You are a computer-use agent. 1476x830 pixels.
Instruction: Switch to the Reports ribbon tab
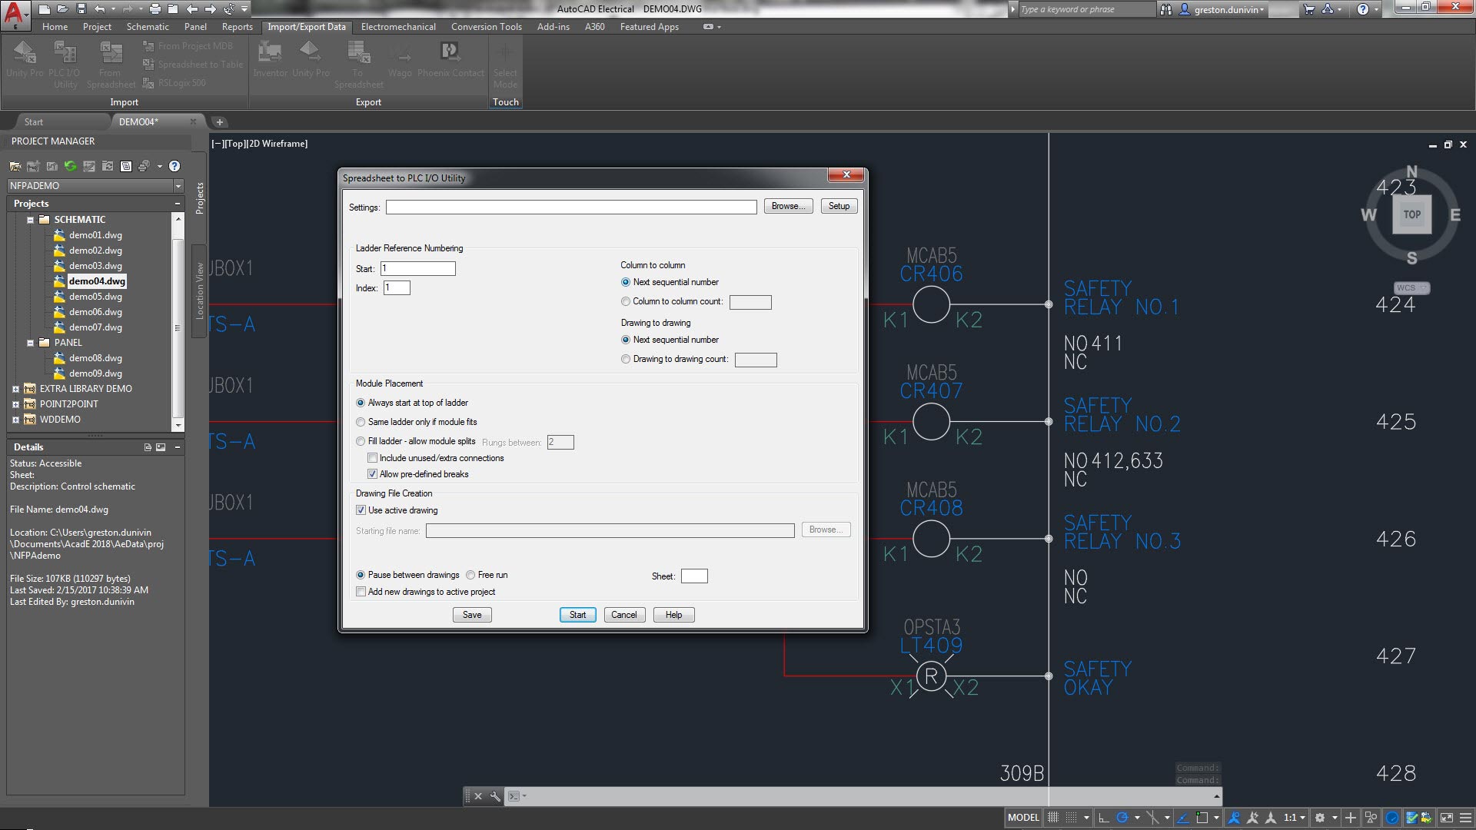[237, 27]
